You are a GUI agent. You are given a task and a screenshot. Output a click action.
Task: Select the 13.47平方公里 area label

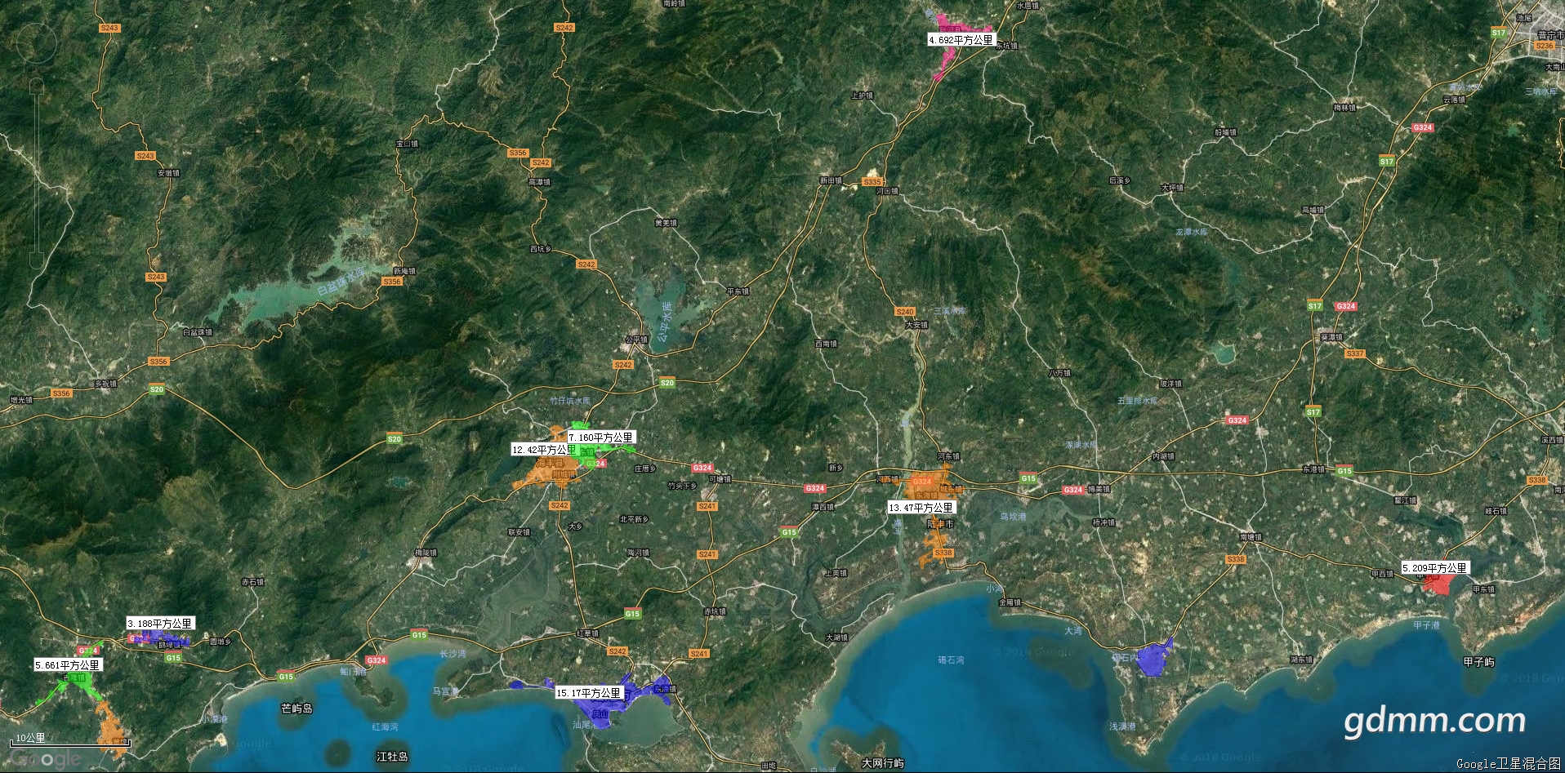point(921,508)
